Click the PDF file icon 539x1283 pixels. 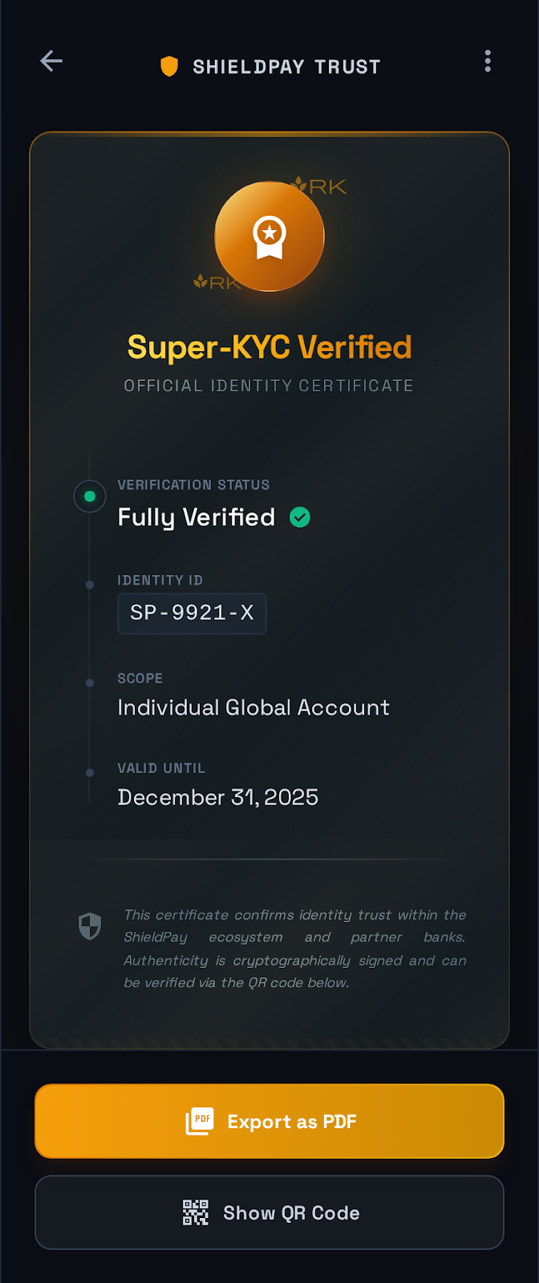tap(200, 1121)
